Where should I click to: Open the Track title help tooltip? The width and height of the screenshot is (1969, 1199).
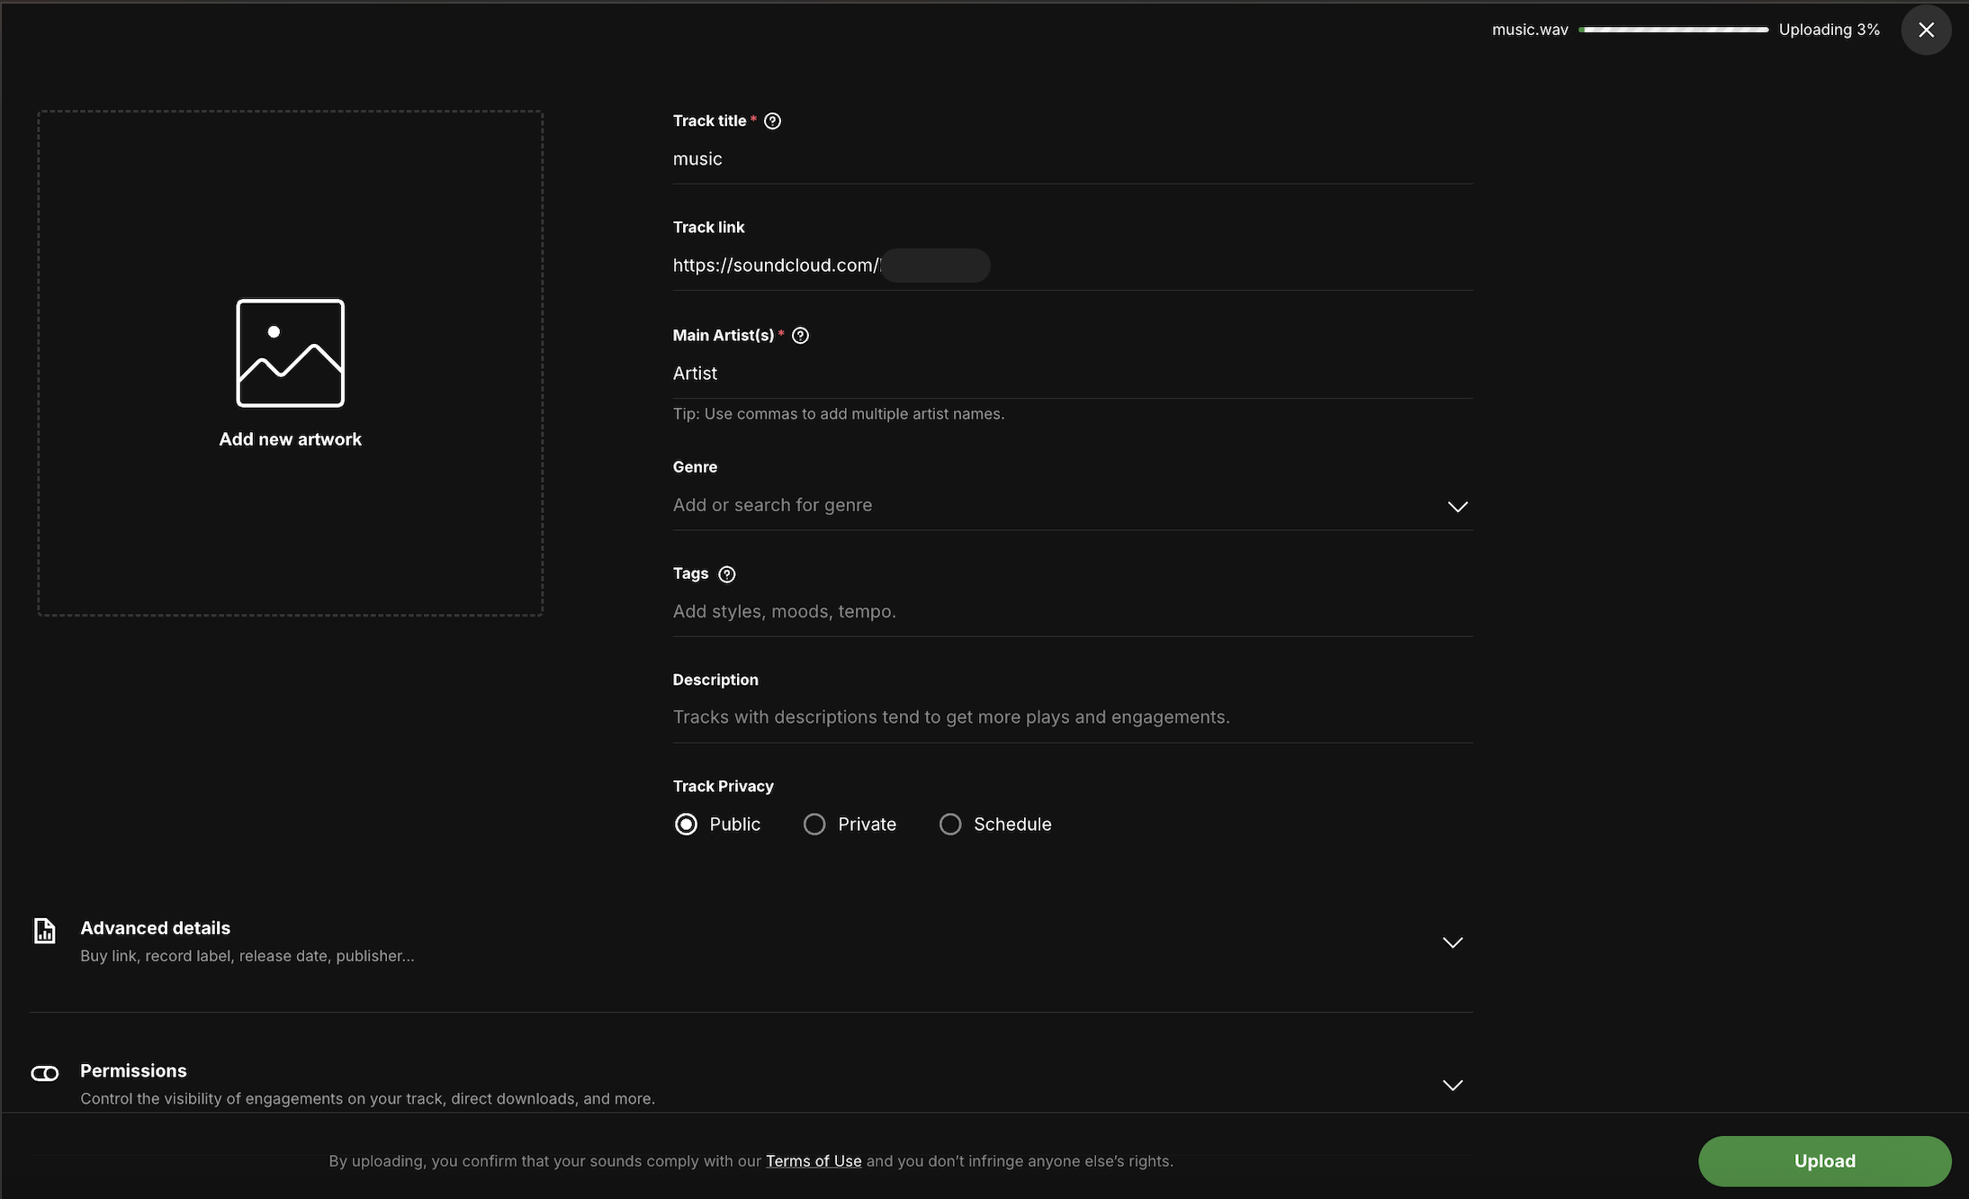(773, 120)
